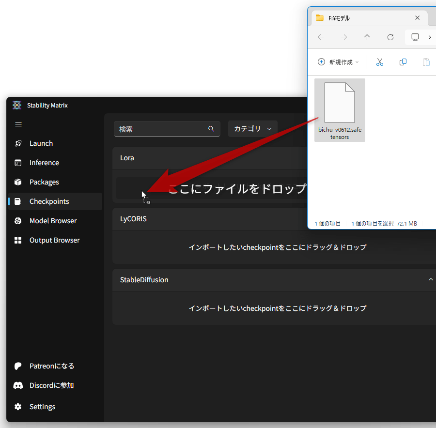Click the 1 個の項目を選択 72.1 MB status
The width and height of the screenshot is (436, 428).
click(384, 224)
